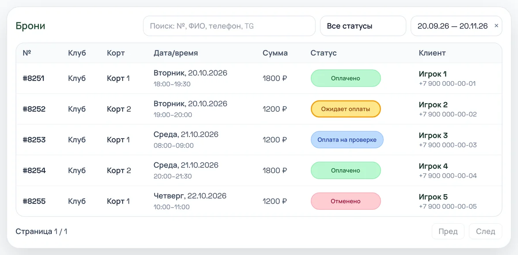
Task: Click phone number +7 900 000-00-02
Action: click(x=448, y=114)
